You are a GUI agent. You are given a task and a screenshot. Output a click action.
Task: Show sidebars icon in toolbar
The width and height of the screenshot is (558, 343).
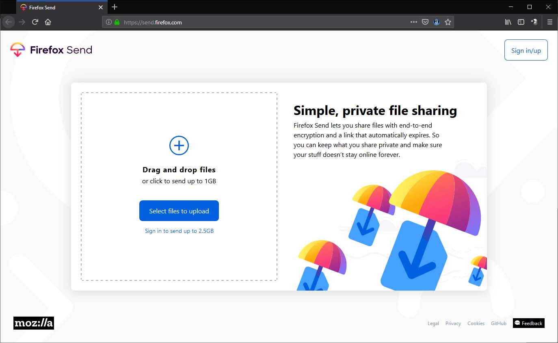click(x=521, y=22)
